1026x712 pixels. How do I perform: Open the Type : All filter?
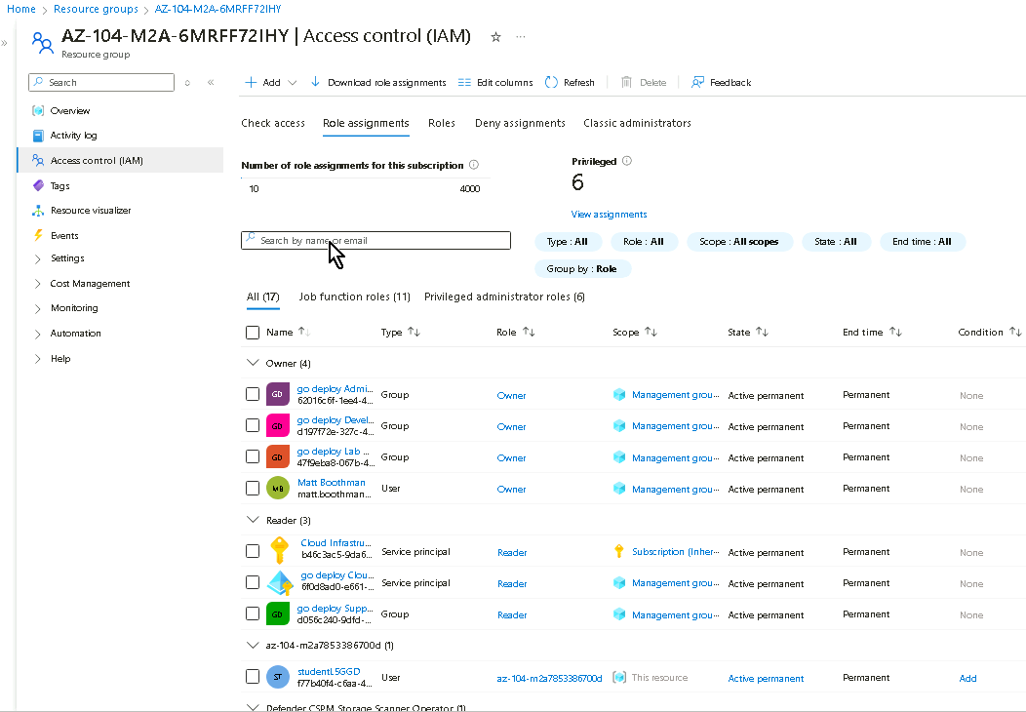tap(568, 242)
